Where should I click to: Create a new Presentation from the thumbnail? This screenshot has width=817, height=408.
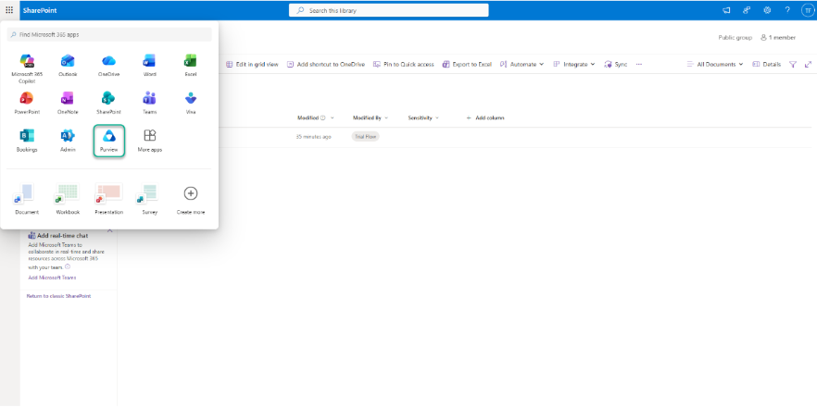coord(108,197)
